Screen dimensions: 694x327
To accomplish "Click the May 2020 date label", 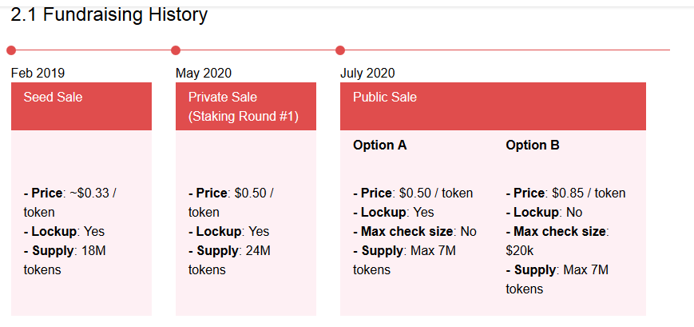I will pos(203,73).
